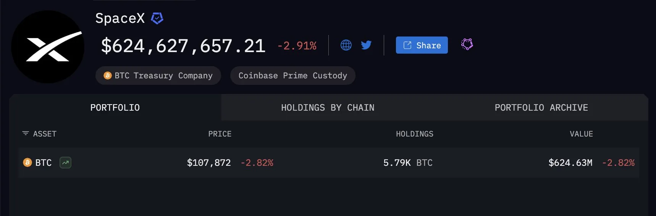This screenshot has height=216, width=656.
Task: Sort by the HOLDINGS column header
Action: point(414,134)
